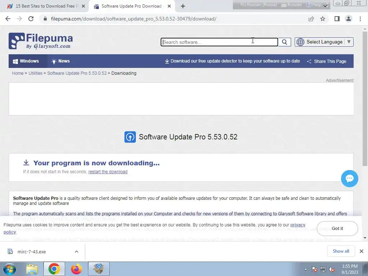Viewport: 368px width, 276px height.
Task: Click the Search software input field
Action: pyautogui.click(x=219, y=42)
